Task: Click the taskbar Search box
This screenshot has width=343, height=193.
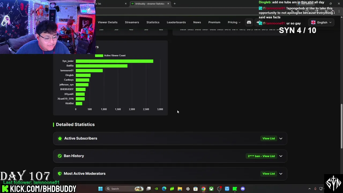Action: tap(124, 189)
